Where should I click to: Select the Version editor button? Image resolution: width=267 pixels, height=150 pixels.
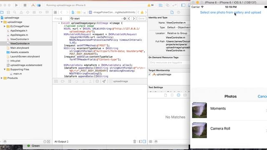point(174,5)
